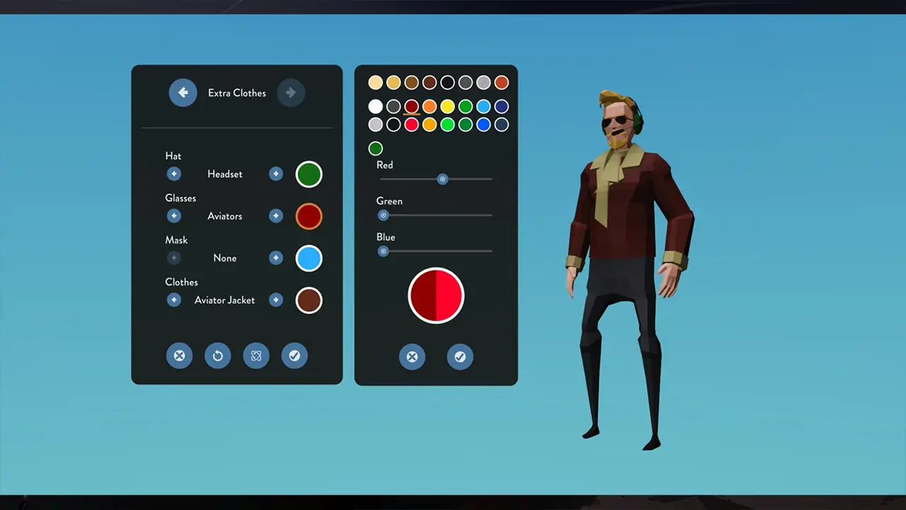The image size is (906, 510).
Task: Select the yellow palette color
Action: 447,107
